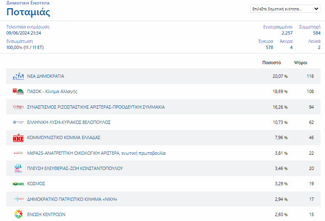The height and width of the screenshot is (221, 325).
Task: Click the 46 votes cell
Action: (311, 137)
